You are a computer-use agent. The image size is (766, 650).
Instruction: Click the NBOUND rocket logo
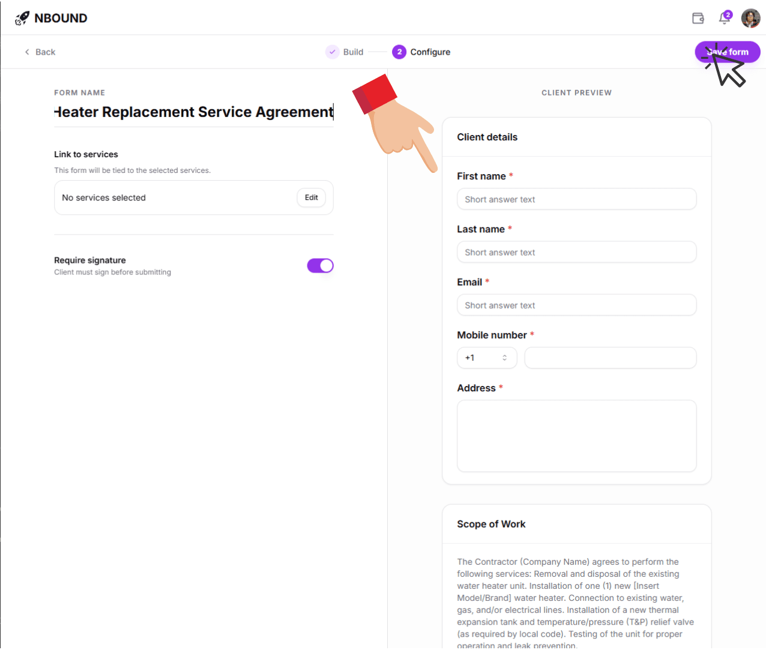point(22,17)
